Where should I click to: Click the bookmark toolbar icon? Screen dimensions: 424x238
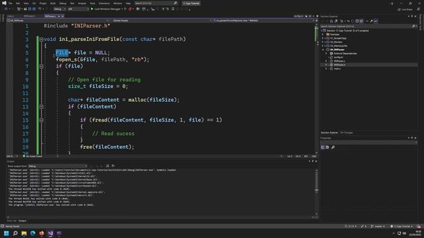coord(173,9)
